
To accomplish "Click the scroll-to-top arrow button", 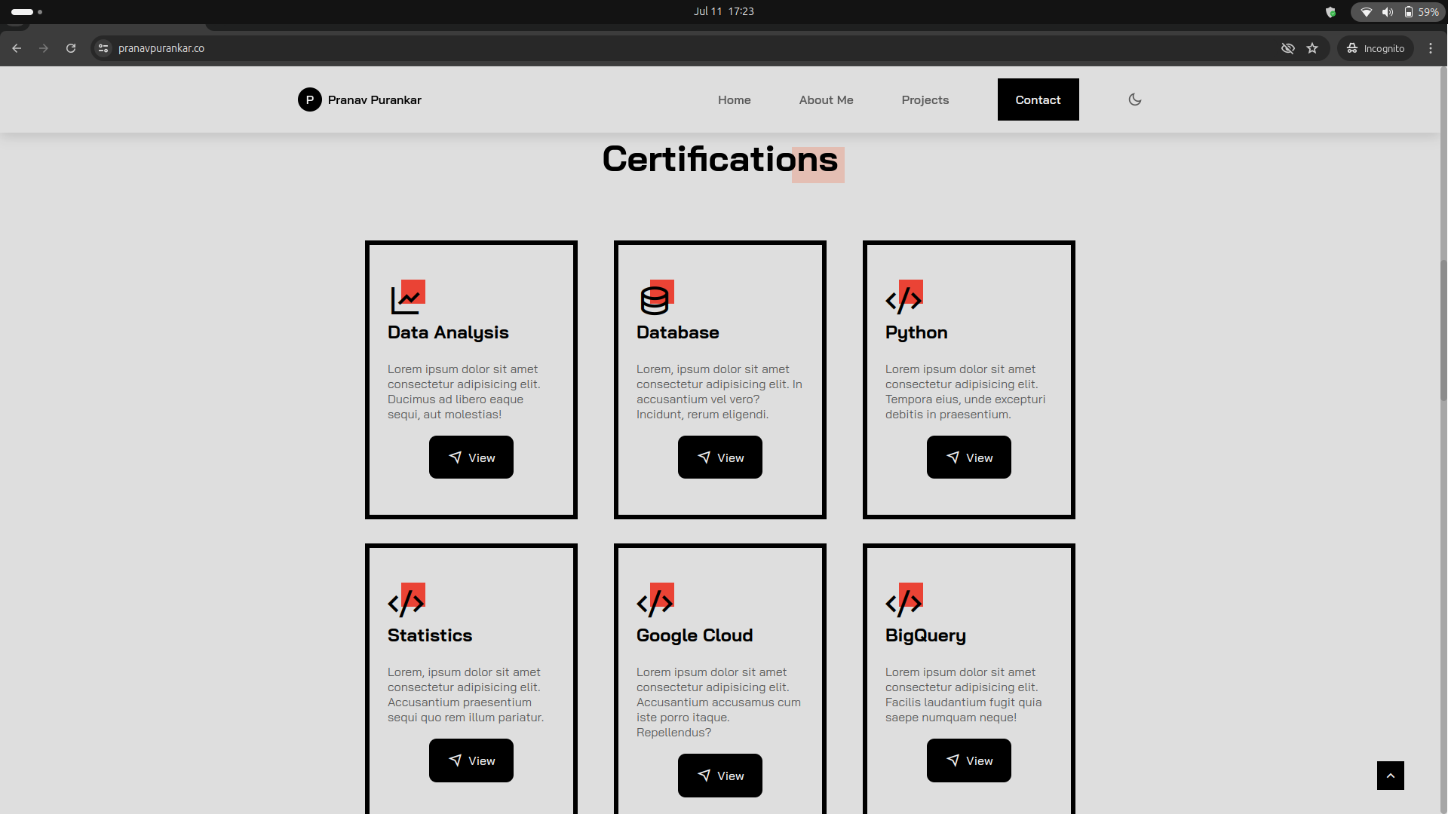I will pyautogui.click(x=1391, y=775).
